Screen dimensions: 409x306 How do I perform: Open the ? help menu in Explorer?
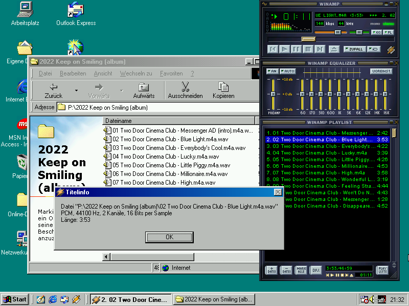coord(192,73)
